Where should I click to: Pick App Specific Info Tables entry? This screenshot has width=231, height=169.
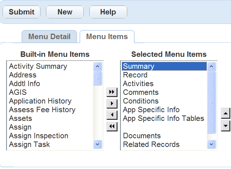(x=163, y=118)
